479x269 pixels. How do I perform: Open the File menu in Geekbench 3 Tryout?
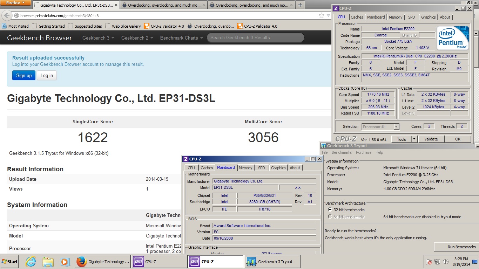click(x=325, y=152)
